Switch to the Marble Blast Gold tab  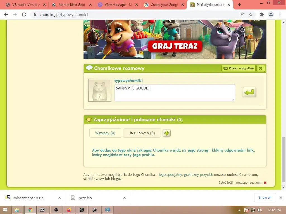tap(71, 5)
